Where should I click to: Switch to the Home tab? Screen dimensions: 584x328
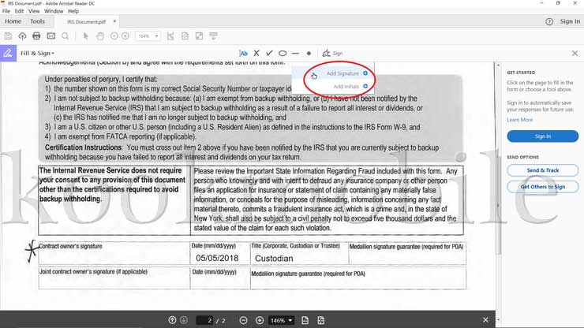point(13,21)
